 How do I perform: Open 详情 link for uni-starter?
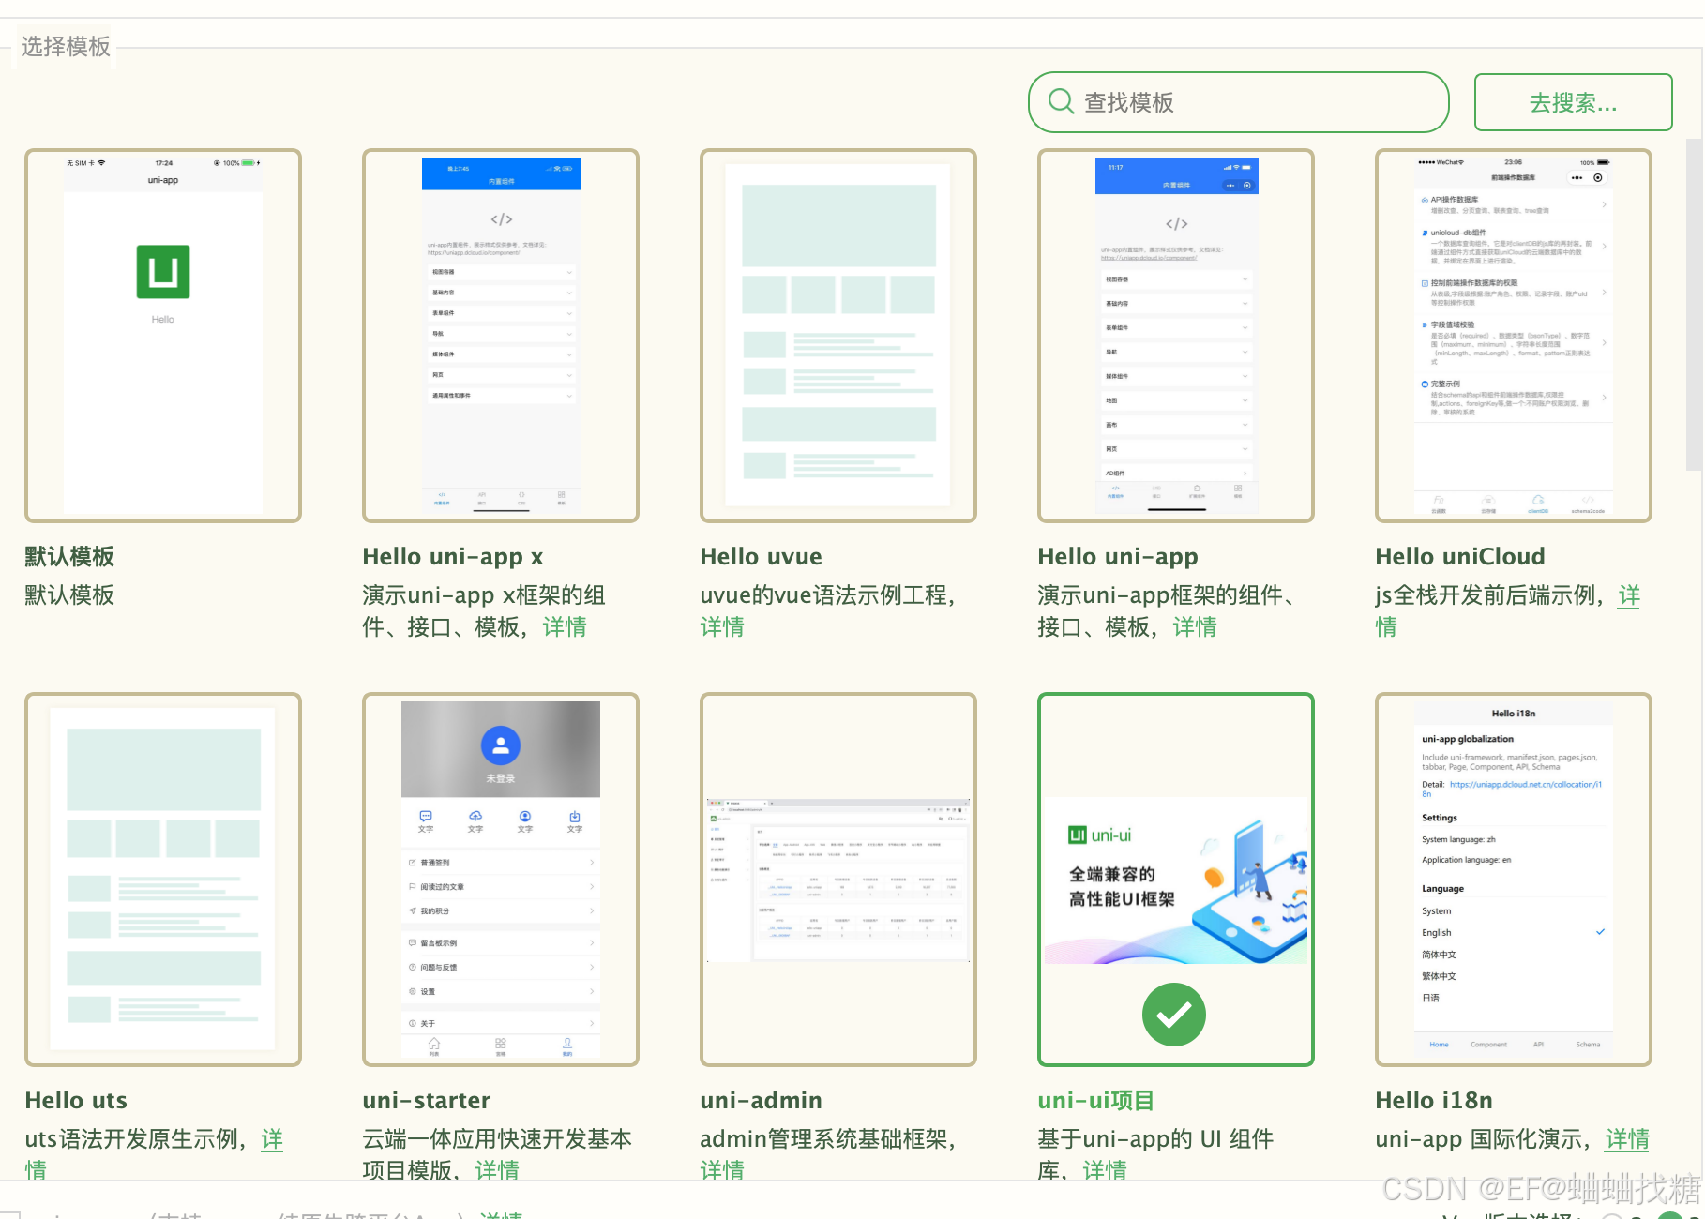499,1169
